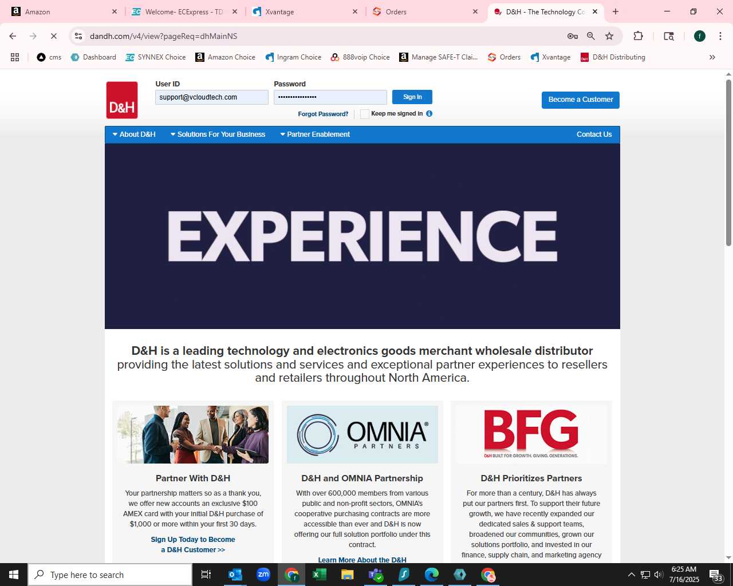Open the Dashboard bookmark
Viewport: 733px width, 586px height.
point(93,57)
